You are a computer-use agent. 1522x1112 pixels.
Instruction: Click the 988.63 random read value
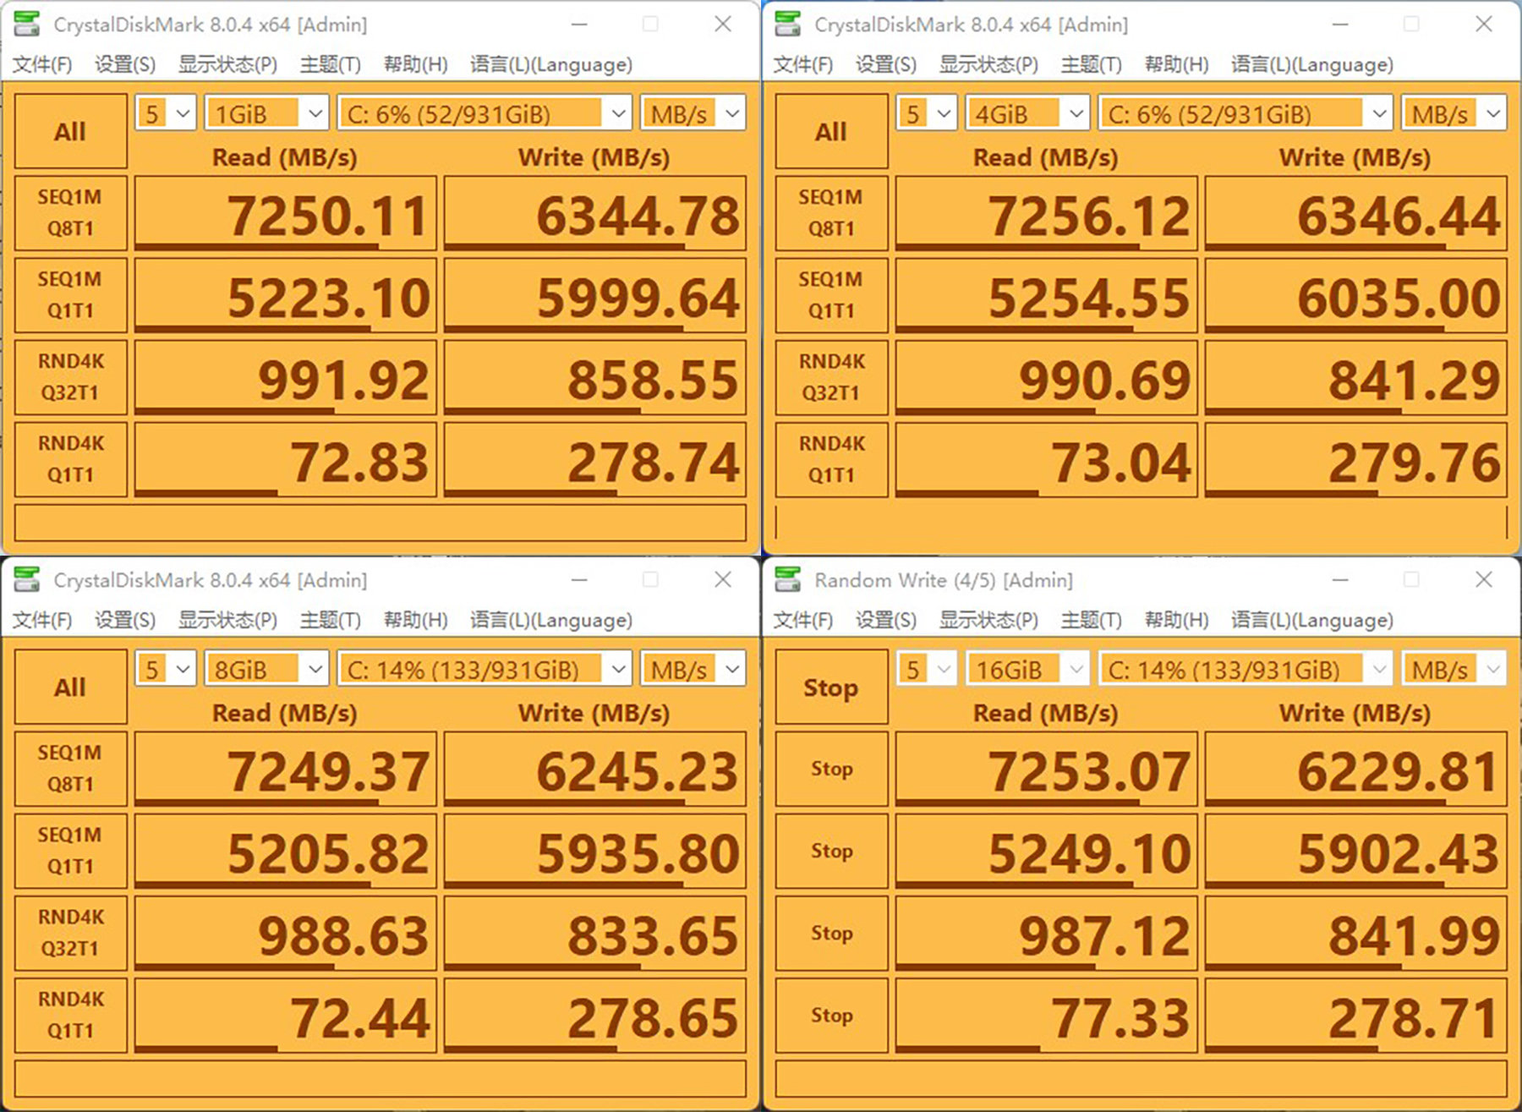coord(286,933)
